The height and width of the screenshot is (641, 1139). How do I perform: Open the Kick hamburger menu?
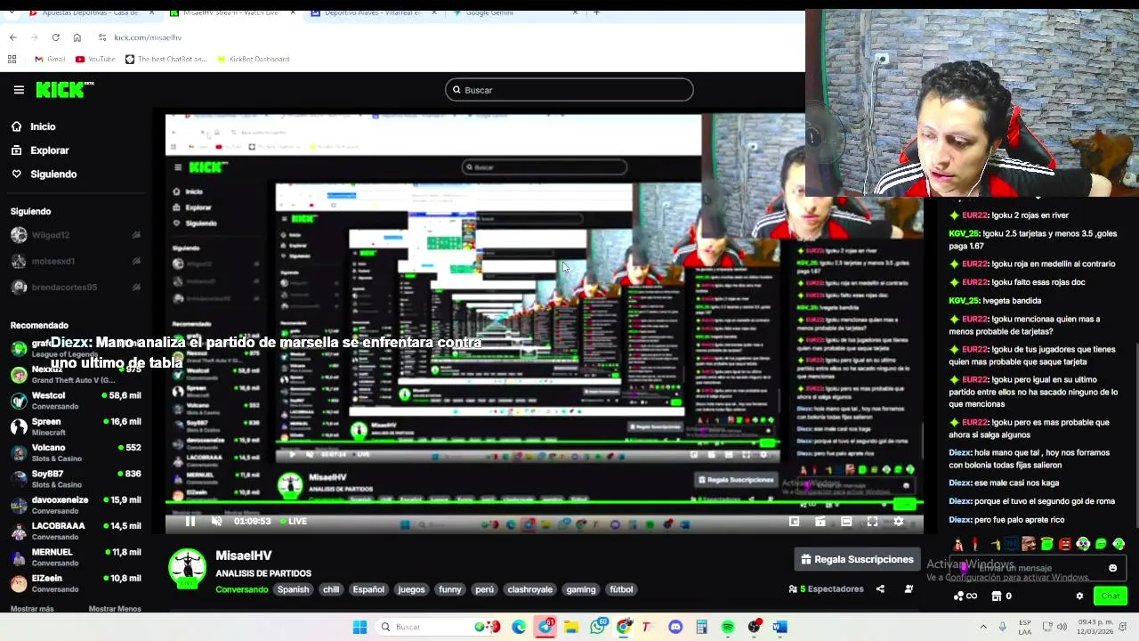pyautogui.click(x=19, y=89)
